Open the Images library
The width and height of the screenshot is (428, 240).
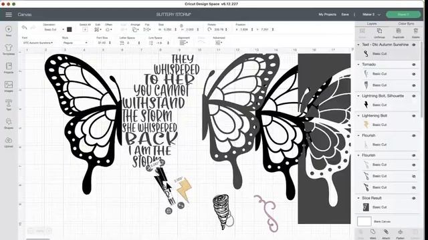pyautogui.click(x=9, y=85)
